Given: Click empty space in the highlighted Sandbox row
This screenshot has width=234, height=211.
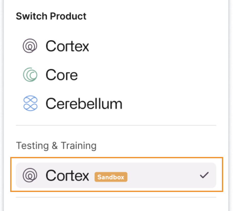Looking at the screenshot, I should tap(163, 175).
